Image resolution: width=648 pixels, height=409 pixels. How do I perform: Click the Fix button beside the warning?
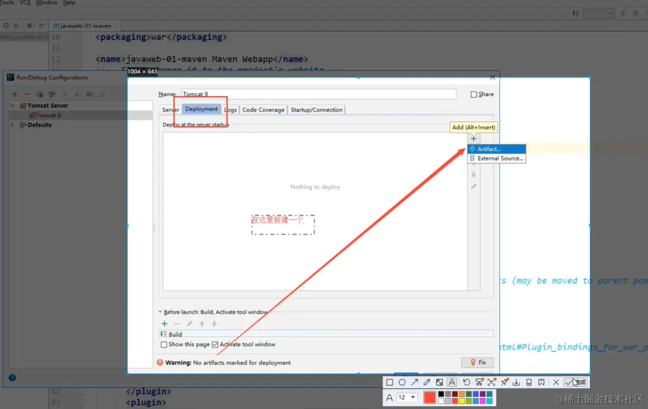coord(478,362)
